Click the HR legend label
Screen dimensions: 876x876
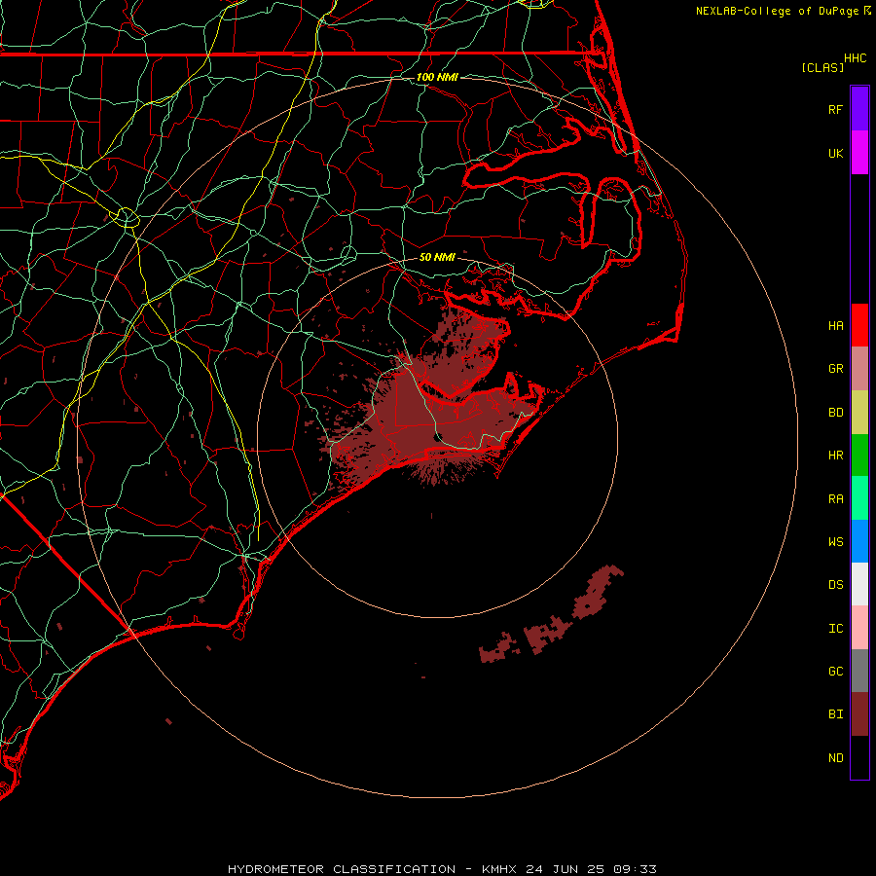point(835,456)
